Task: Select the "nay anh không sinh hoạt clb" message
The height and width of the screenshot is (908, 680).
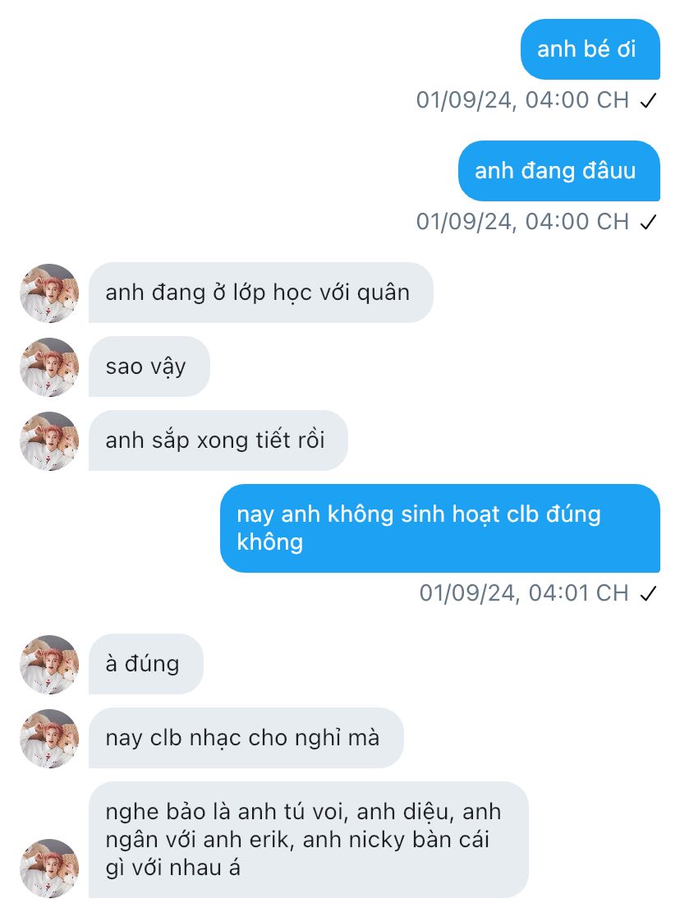Action: pos(439,528)
